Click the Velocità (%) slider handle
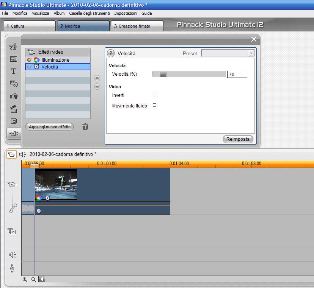Viewport: 314px width, 288px height. (x=163, y=74)
